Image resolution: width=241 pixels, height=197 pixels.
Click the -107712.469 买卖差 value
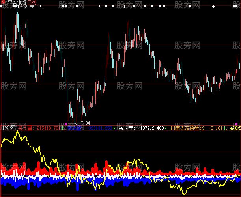click(151, 128)
